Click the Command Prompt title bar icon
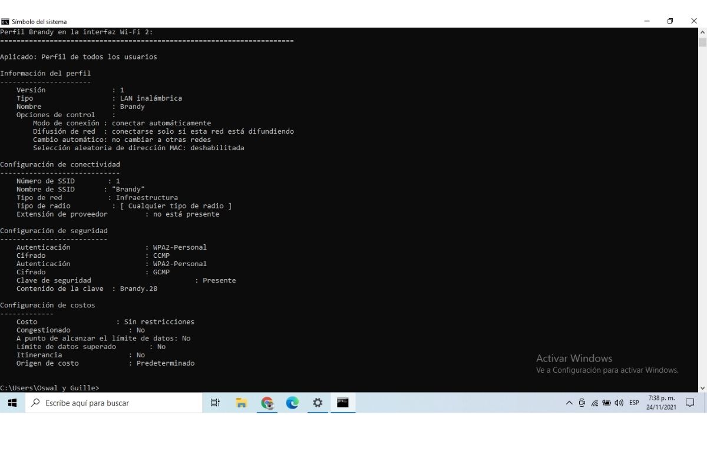This screenshot has height=471, width=707. (5, 22)
